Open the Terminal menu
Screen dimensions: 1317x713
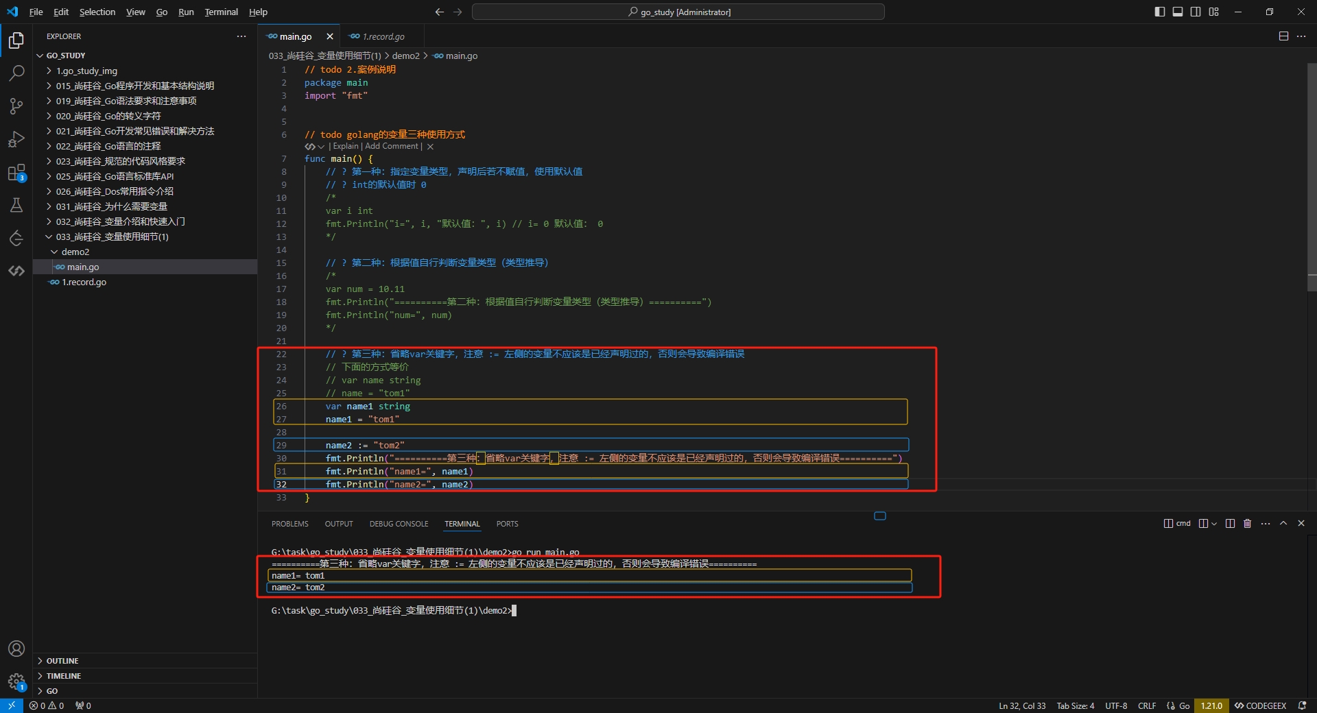[x=221, y=12]
